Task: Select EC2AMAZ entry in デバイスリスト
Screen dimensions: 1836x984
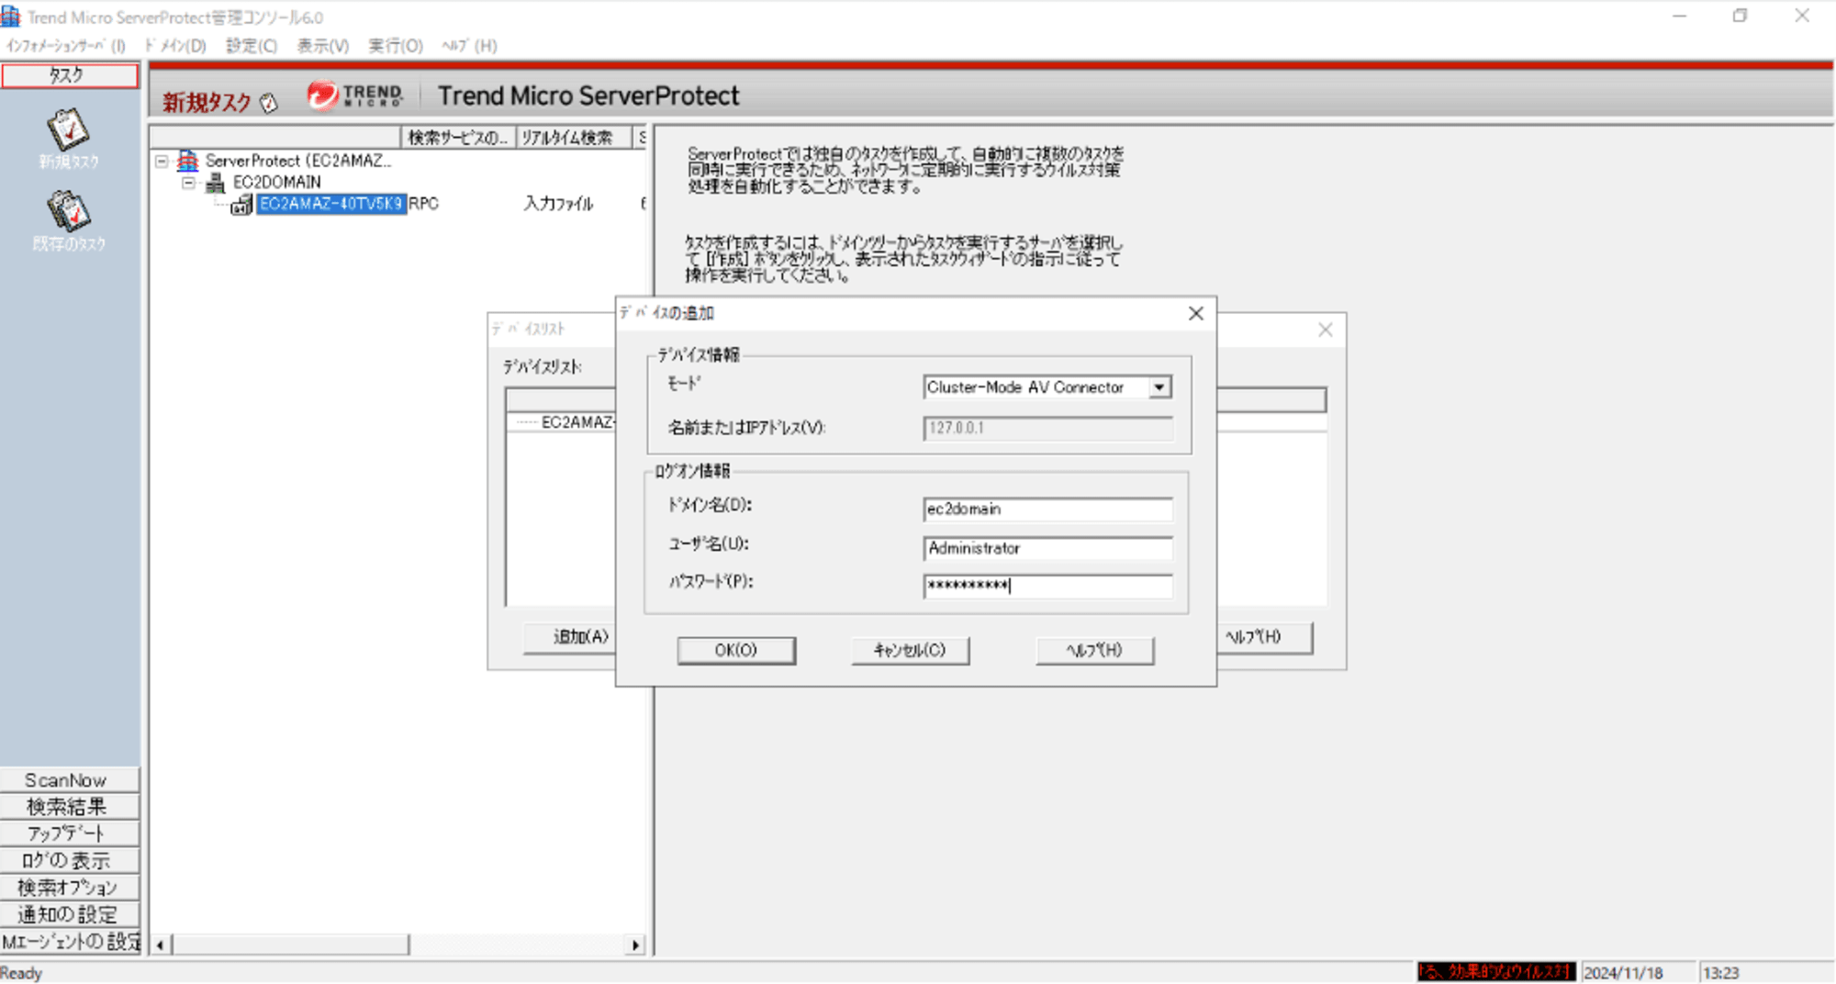Action: [577, 422]
